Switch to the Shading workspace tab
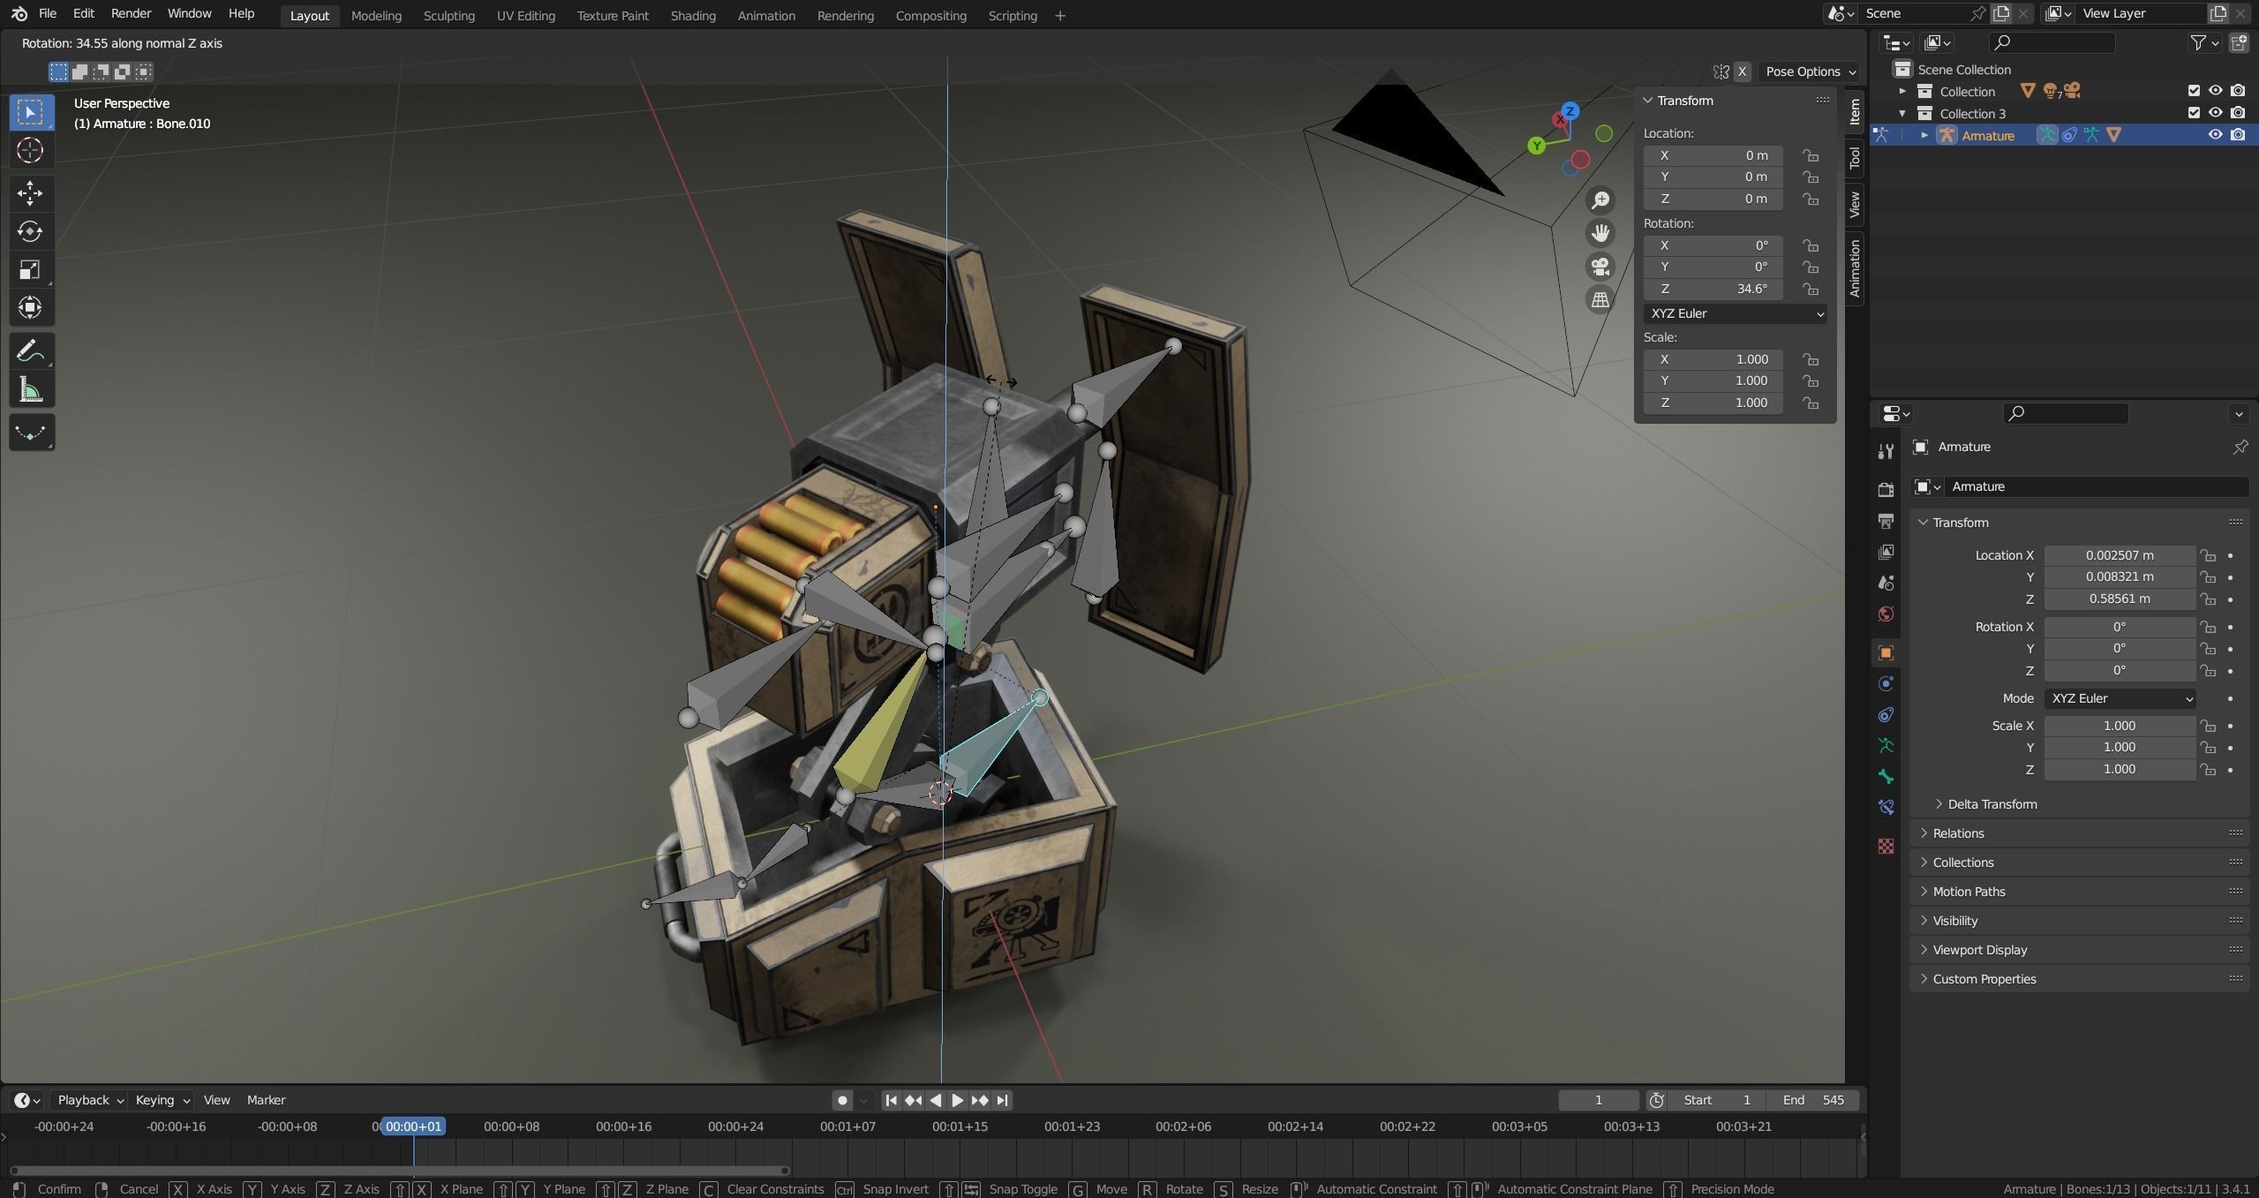 pyautogui.click(x=693, y=16)
